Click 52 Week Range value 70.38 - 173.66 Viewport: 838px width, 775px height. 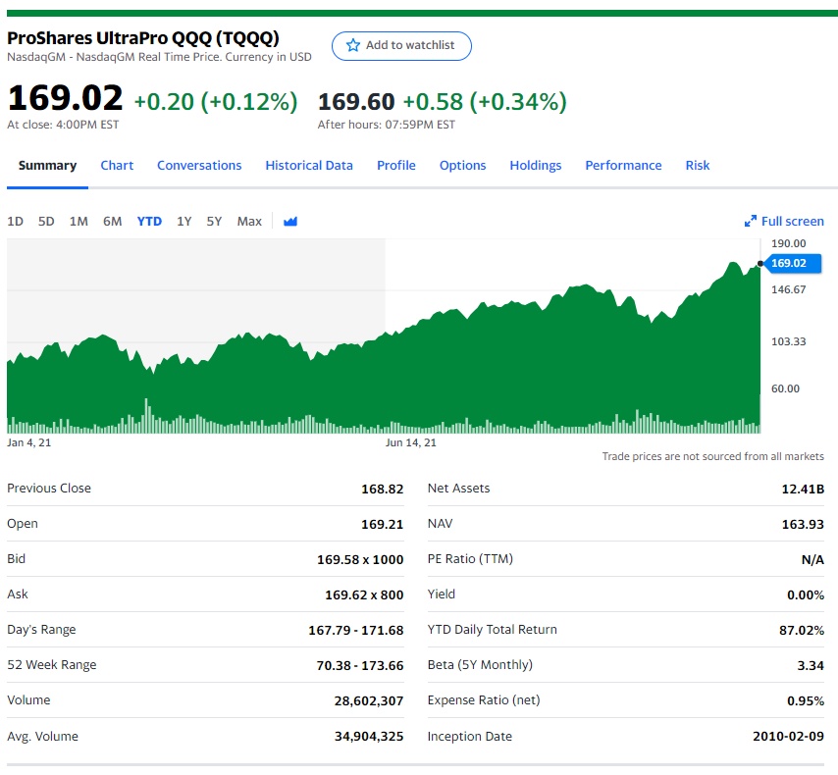360,665
